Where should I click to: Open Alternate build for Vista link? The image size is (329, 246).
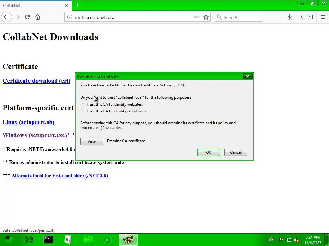click(x=60, y=176)
